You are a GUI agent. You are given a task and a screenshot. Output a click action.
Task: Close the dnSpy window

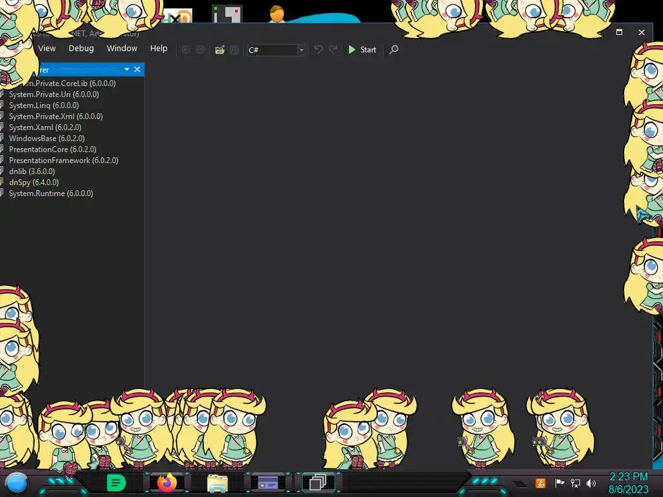(x=642, y=32)
